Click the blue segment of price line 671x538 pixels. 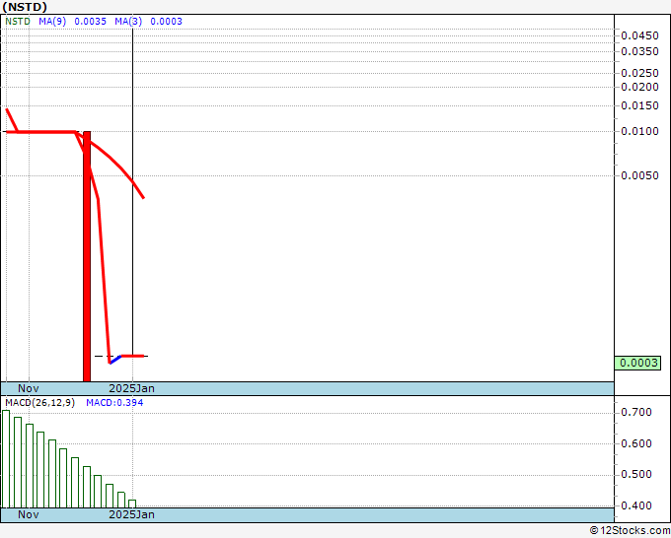115,360
